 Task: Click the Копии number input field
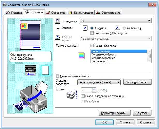coord(87,90)
